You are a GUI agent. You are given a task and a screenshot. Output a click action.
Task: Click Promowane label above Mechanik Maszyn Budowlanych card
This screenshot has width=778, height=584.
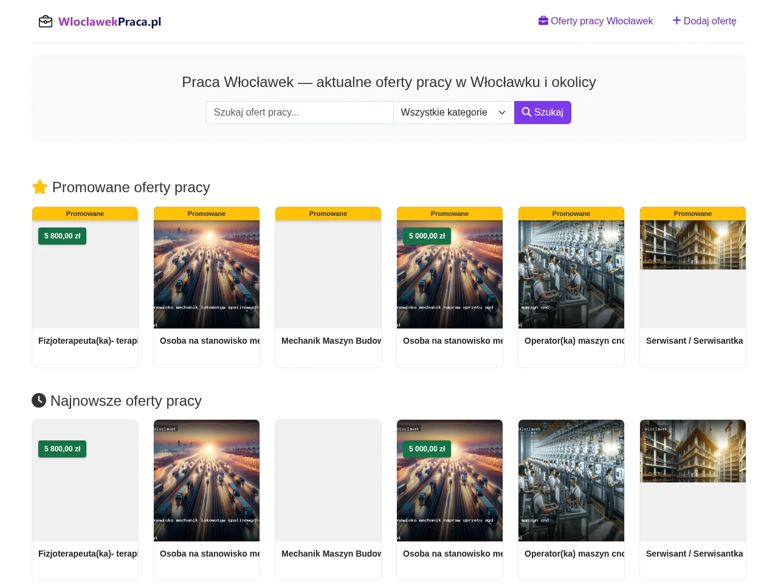[x=328, y=214]
